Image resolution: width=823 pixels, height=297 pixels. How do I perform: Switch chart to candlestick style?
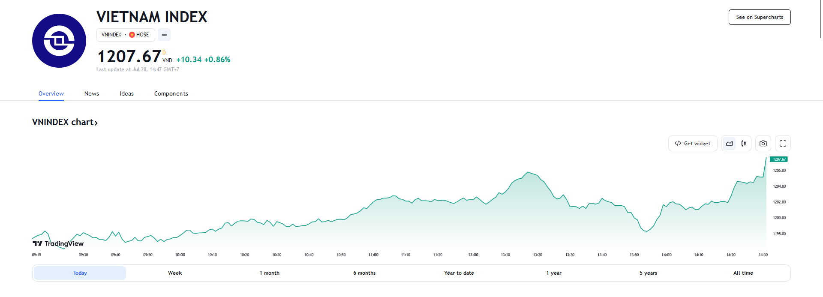point(744,144)
